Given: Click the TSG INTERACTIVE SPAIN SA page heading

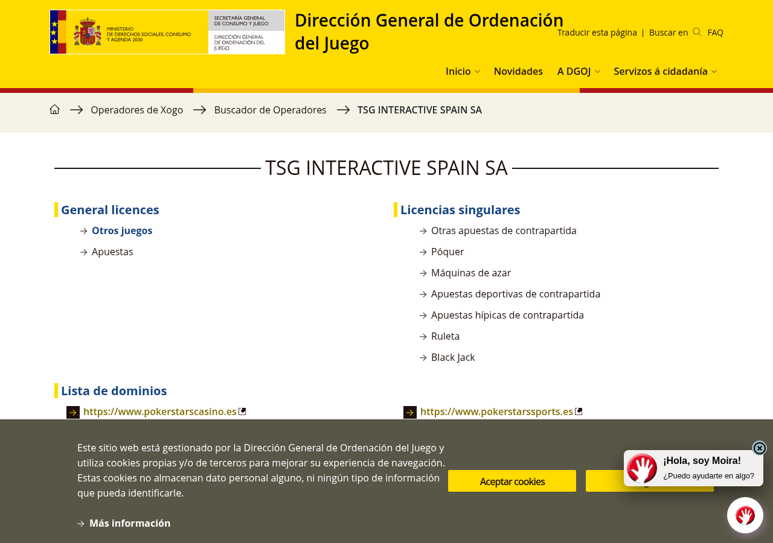Looking at the screenshot, I should pos(386,168).
